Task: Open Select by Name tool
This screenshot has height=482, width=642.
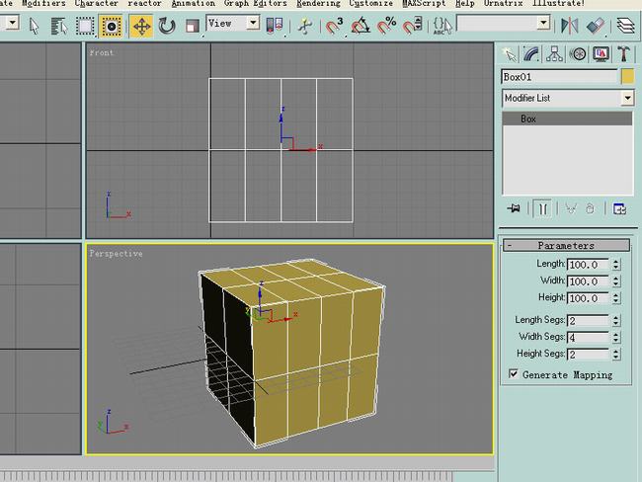Action: (59, 27)
